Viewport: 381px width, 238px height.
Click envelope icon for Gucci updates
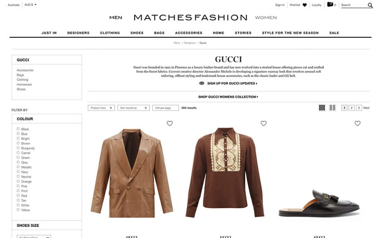coord(202,83)
